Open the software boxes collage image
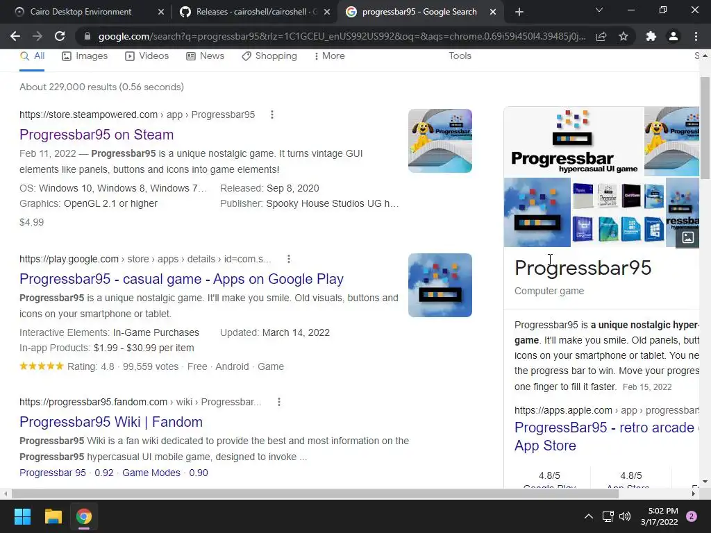Image resolution: width=711 pixels, height=533 pixels. 618,212
